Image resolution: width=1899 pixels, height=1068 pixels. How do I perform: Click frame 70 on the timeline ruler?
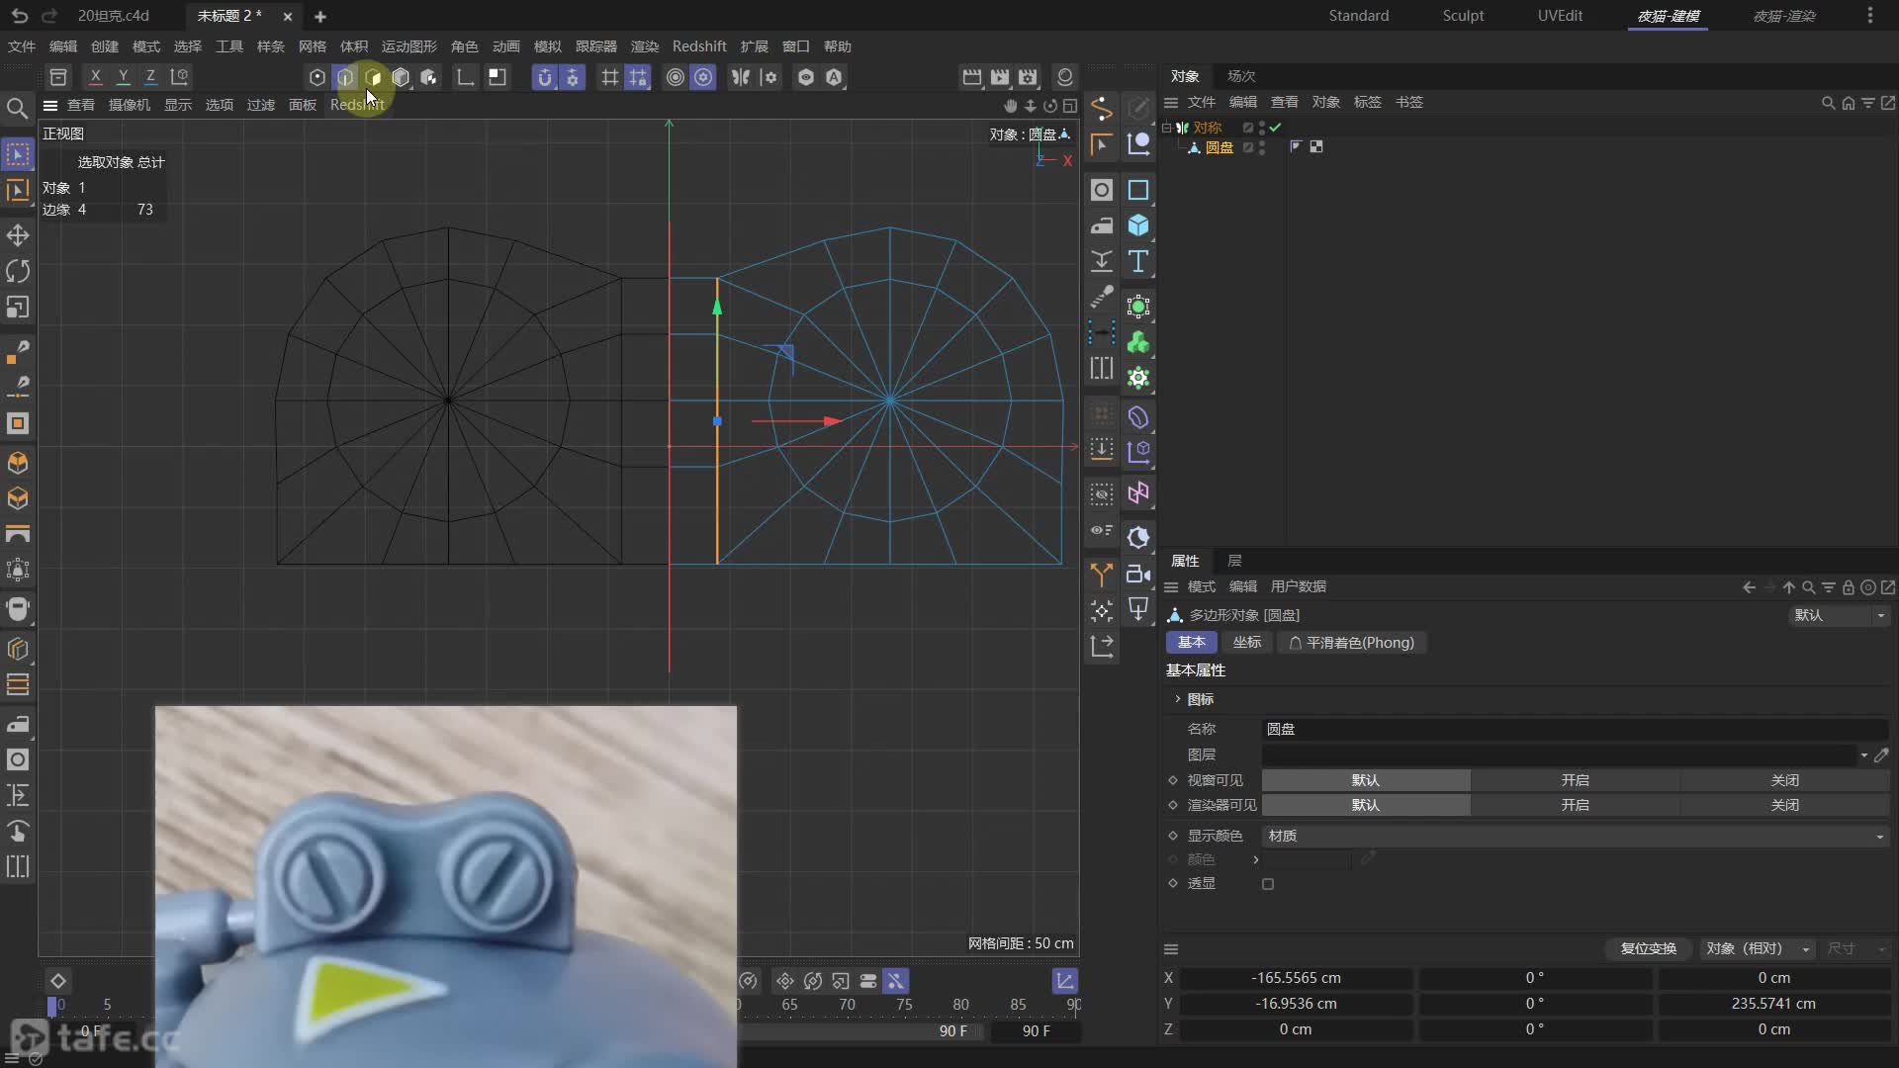pyautogui.click(x=847, y=1004)
